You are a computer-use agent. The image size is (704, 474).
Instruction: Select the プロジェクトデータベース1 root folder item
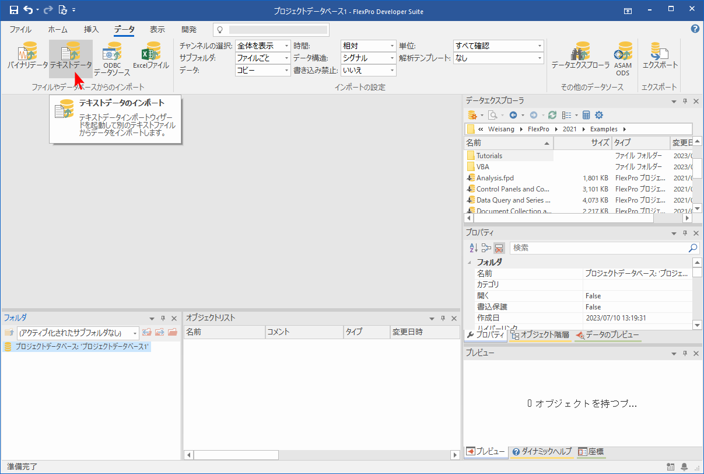pyautogui.click(x=77, y=347)
